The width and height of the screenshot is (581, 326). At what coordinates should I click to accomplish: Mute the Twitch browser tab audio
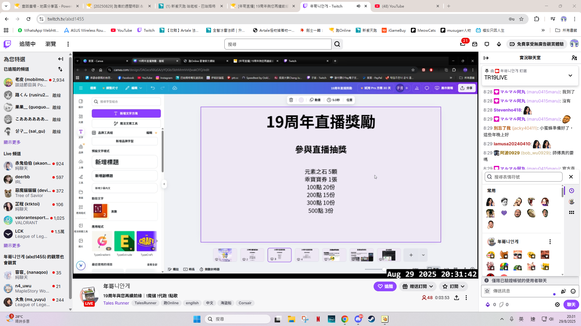358,6
